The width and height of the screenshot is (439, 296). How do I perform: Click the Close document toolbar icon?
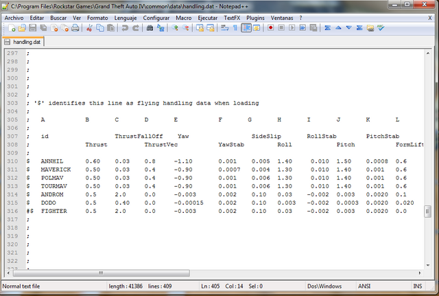[54, 27]
